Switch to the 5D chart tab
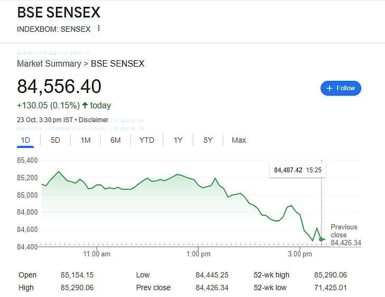The width and height of the screenshot is (385, 297). [55, 140]
